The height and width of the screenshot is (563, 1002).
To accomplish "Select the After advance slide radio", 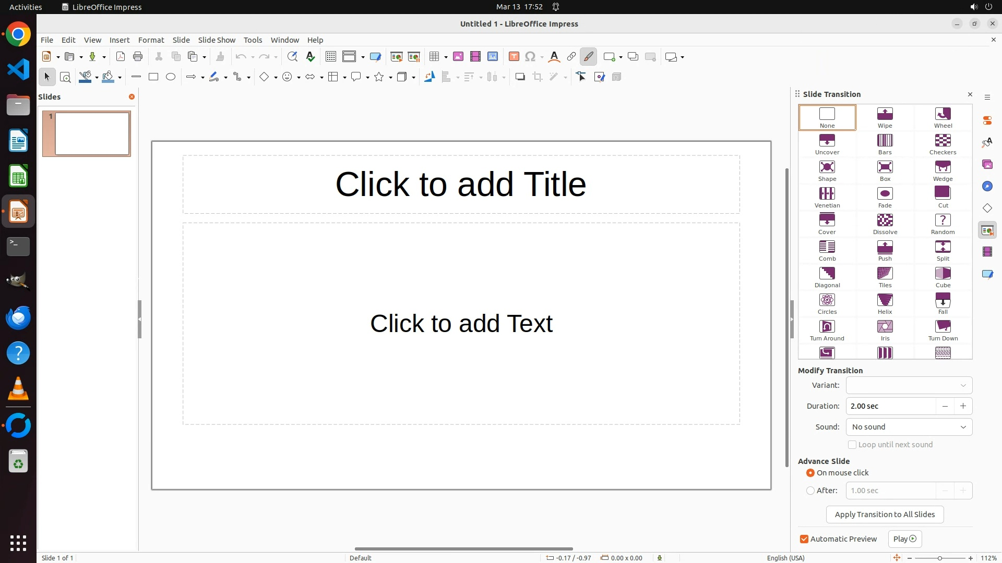I will [x=810, y=491].
